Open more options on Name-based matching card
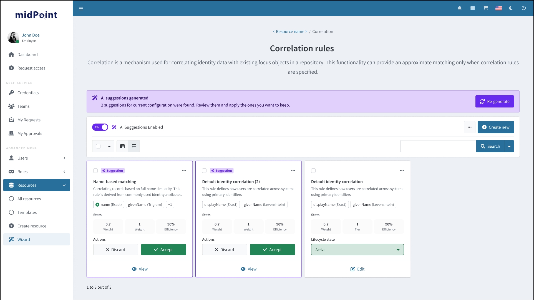Viewport: 534px width, 300px height. [184, 171]
